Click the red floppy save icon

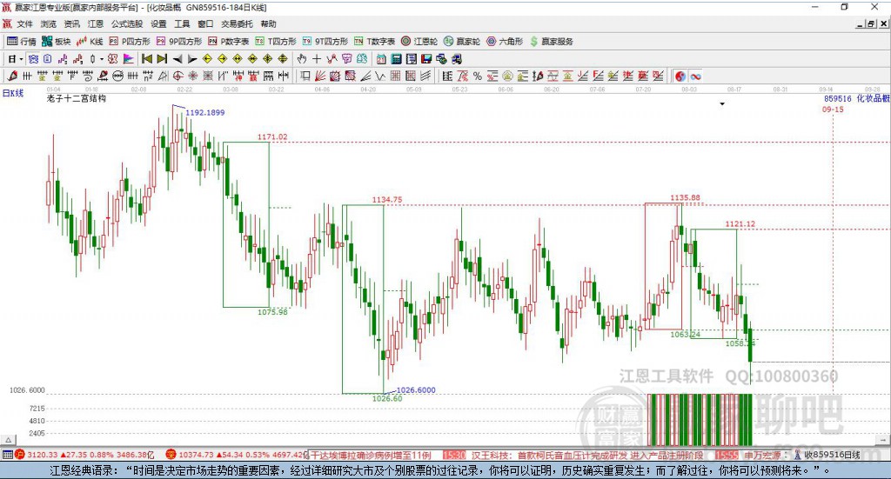coord(426,59)
